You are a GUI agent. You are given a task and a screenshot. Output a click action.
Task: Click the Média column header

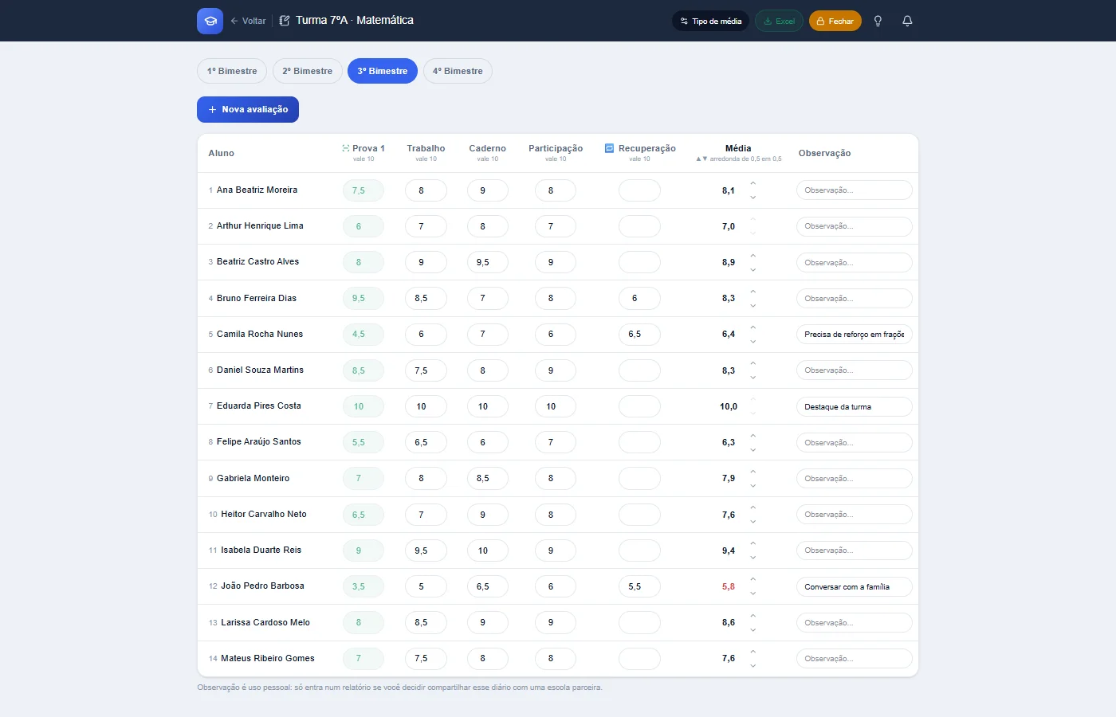738,148
